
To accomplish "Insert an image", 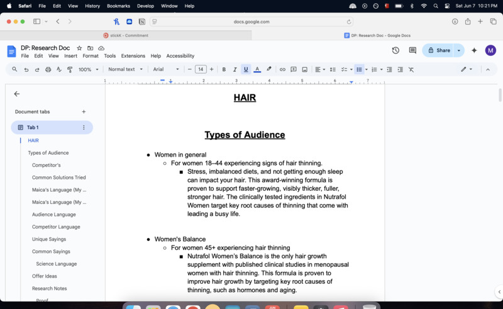I will [x=304, y=69].
